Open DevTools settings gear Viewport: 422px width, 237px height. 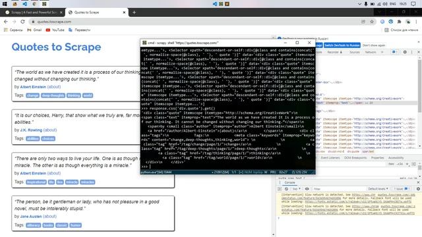click(x=405, y=52)
